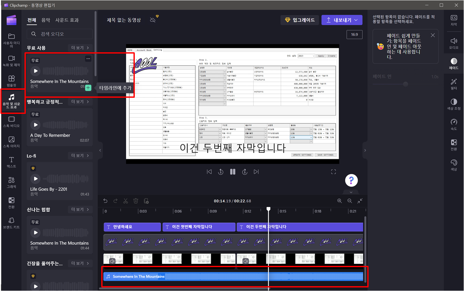This screenshot has height=291, width=464.
Task: Open the 페이드 properties panel
Action: click(454, 64)
